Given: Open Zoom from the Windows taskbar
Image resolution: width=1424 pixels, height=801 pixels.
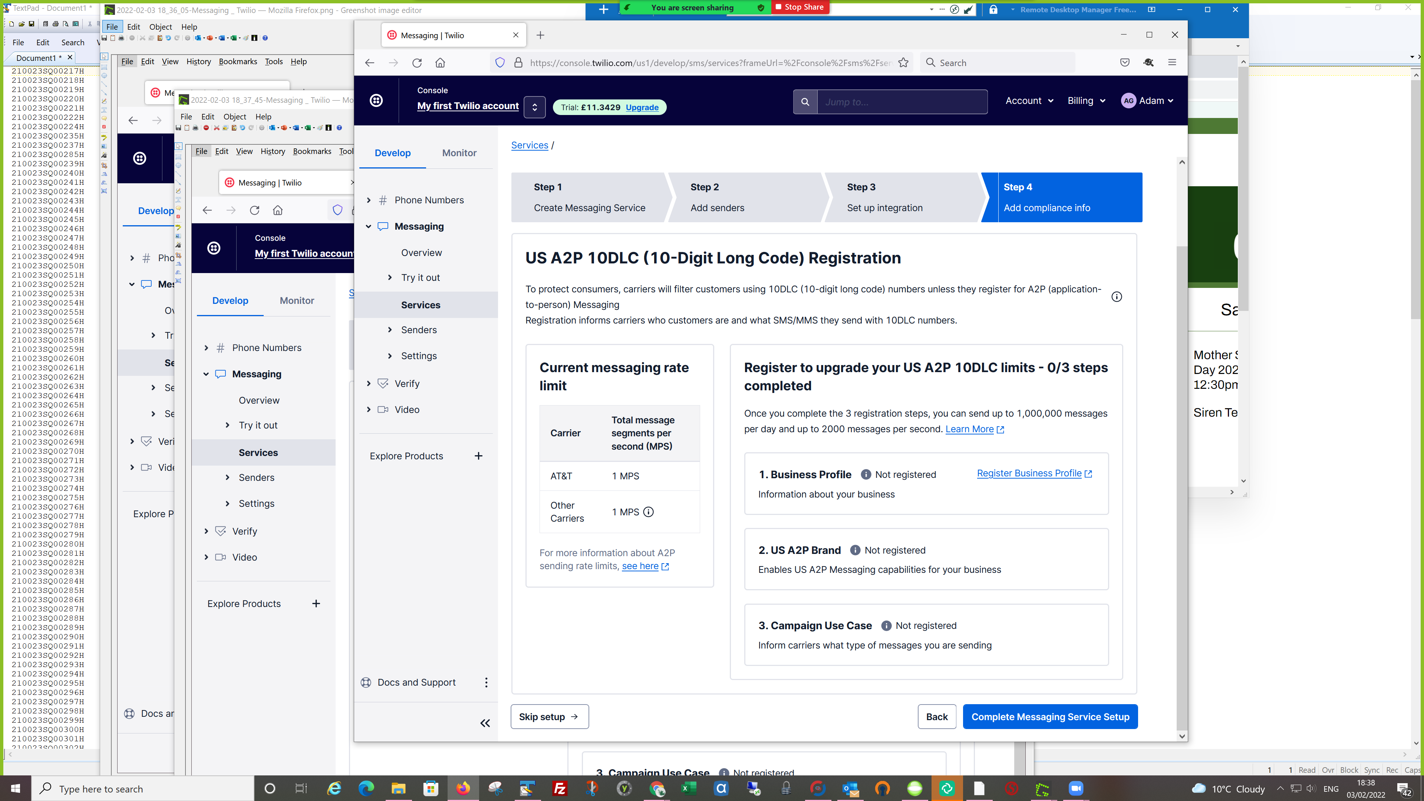Looking at the screenshot, I should [1076, 788].
